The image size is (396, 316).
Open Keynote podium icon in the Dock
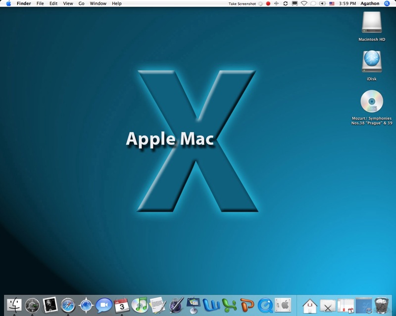click(x=194, y=305)
